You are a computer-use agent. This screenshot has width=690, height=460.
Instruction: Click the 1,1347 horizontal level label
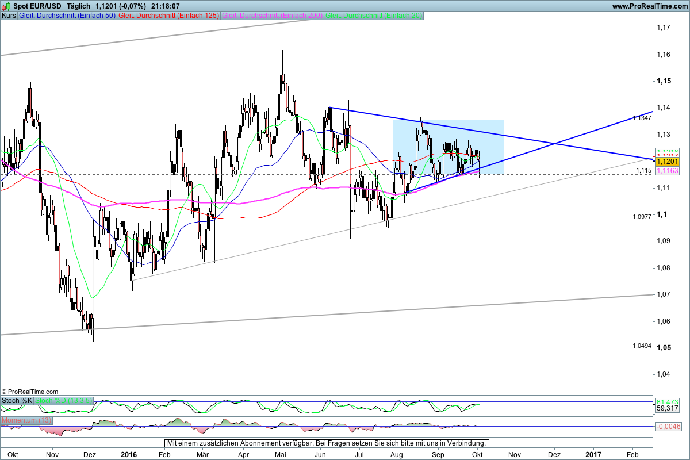(x=642, y=118)
